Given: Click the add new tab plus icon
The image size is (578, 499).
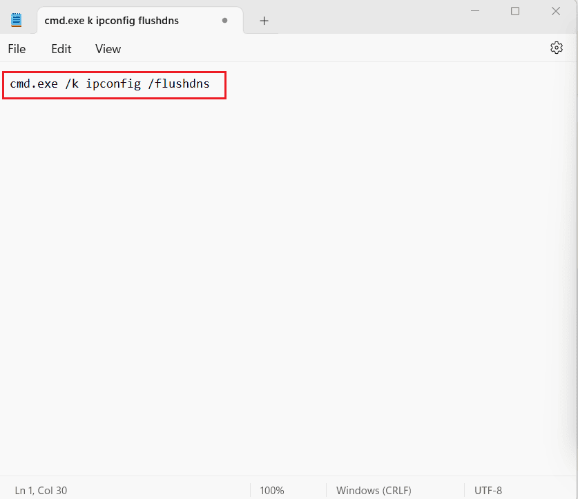Looking at the screenshot, I should [x=264, y=21].
